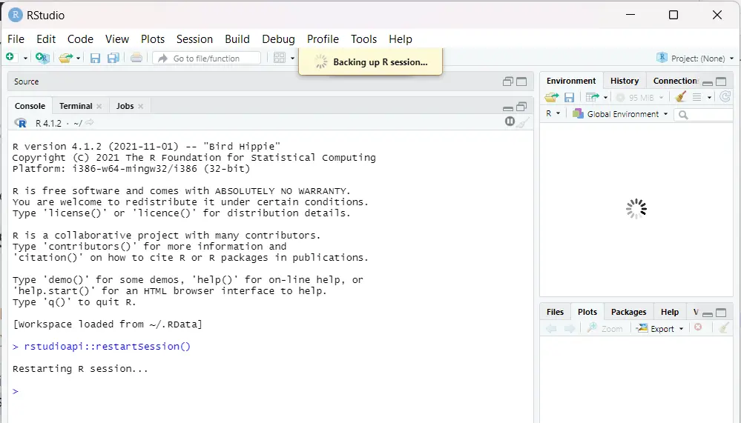The width and height of the screenshot is (741, 423).
Task: Switch to the Jobs tab
Action: tap(125, 106)
